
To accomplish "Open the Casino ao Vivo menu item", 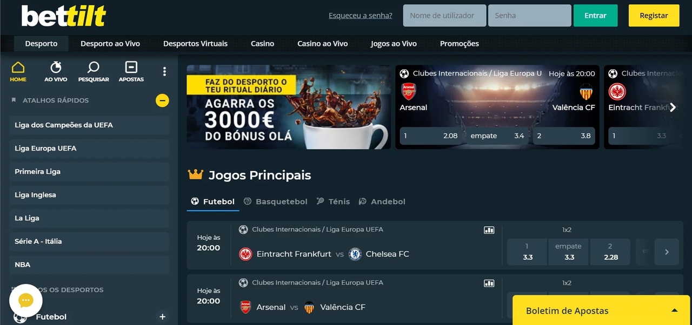I will [323, 44].
